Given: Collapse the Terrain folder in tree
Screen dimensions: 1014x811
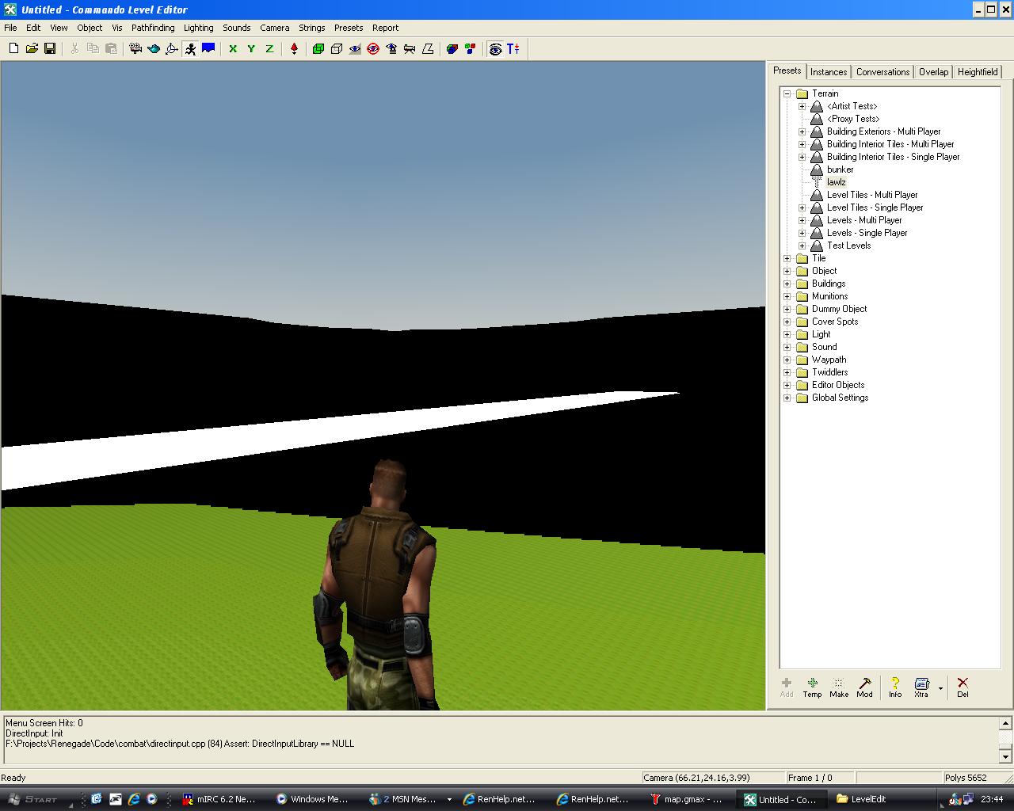Looking at the screenshot, I should pyautogui.click(x=787, y=93).
